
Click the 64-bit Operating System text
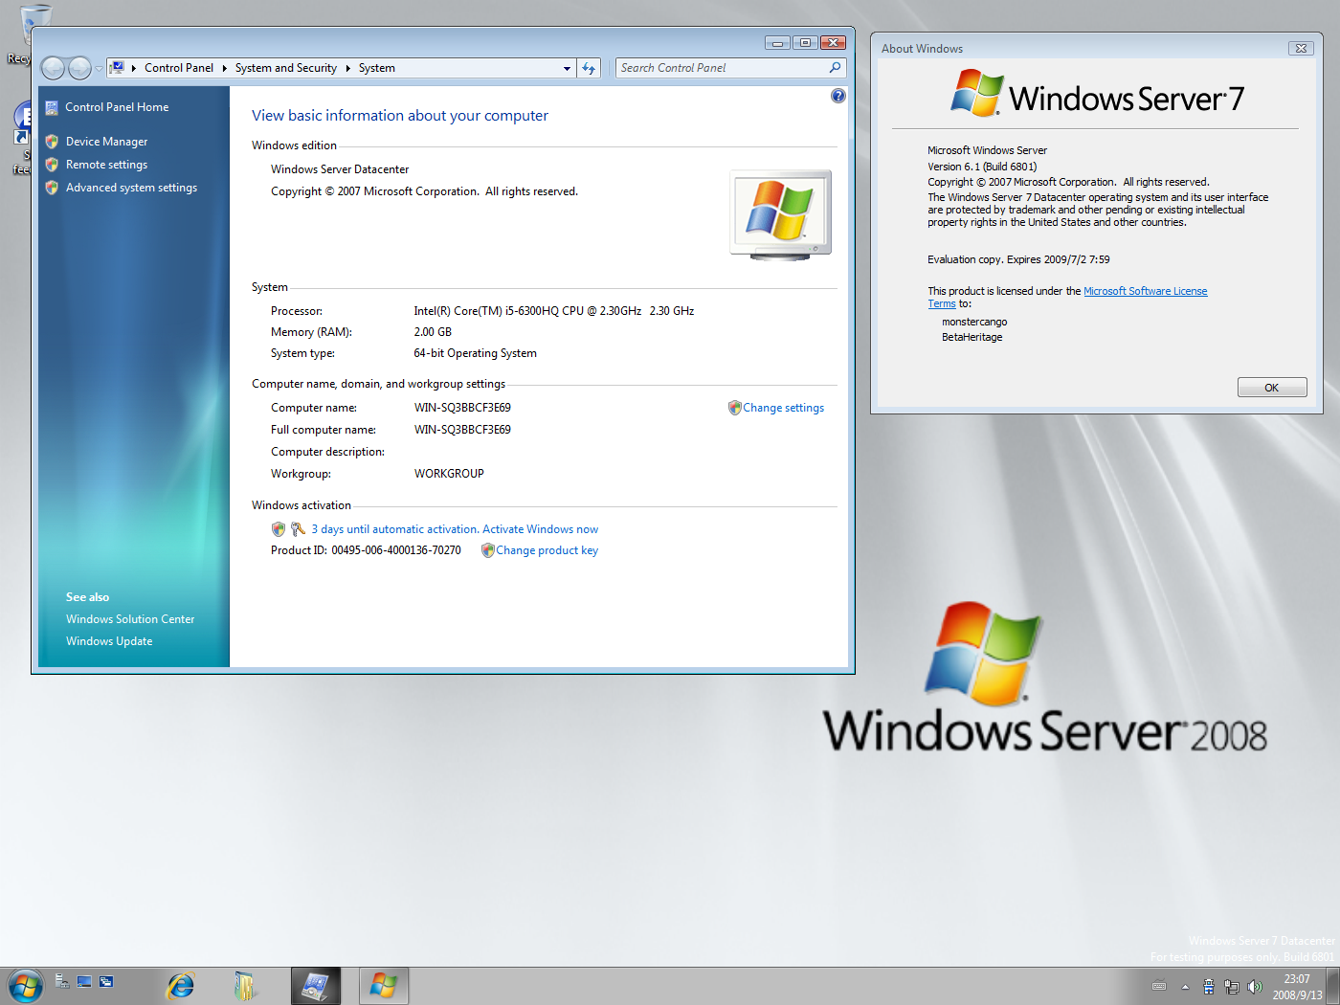(475, 353)
